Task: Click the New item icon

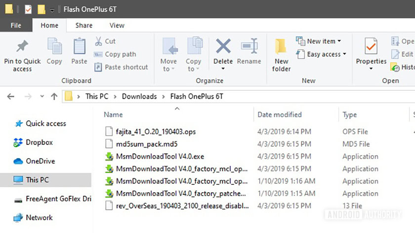Action: point(300,41)
